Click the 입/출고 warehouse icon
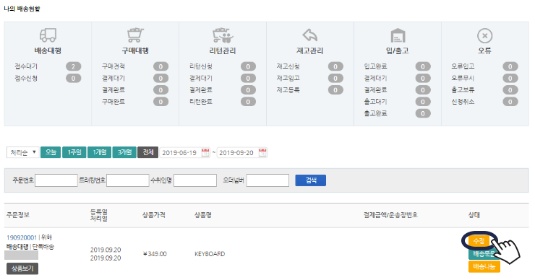Screen dimensions: 535x280 coord(398,35)
